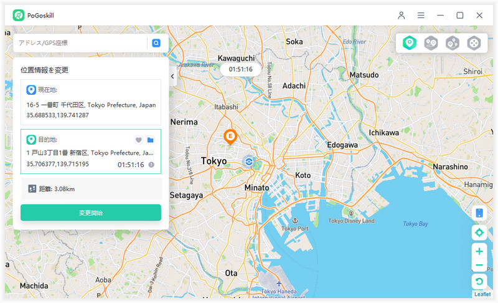Image resolution: width=498 pixels, height=303 pixels.
Task: Select the two-spot route mode icon
Action: pyautogui.click(x=431, y=43)
